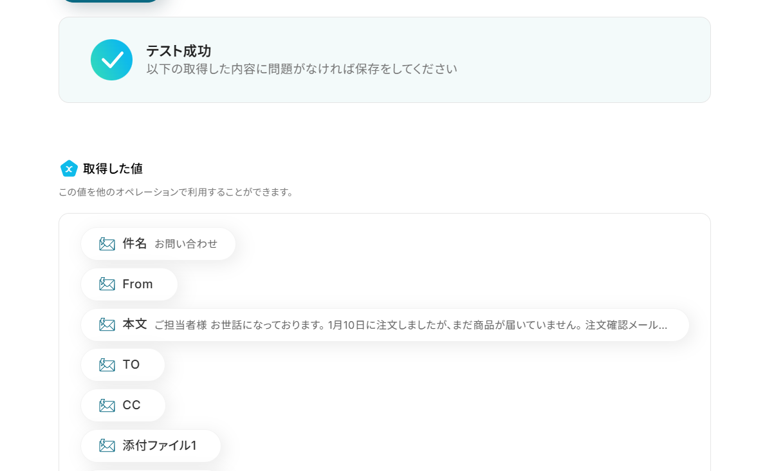Select the 件名 label
The width and height of the screenshot is (765, 471).
click(134, 244)
